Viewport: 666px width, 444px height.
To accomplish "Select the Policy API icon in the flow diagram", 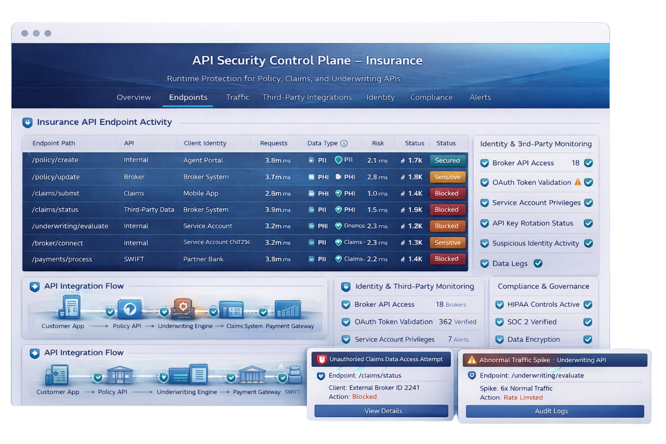I will coord(128,309).
